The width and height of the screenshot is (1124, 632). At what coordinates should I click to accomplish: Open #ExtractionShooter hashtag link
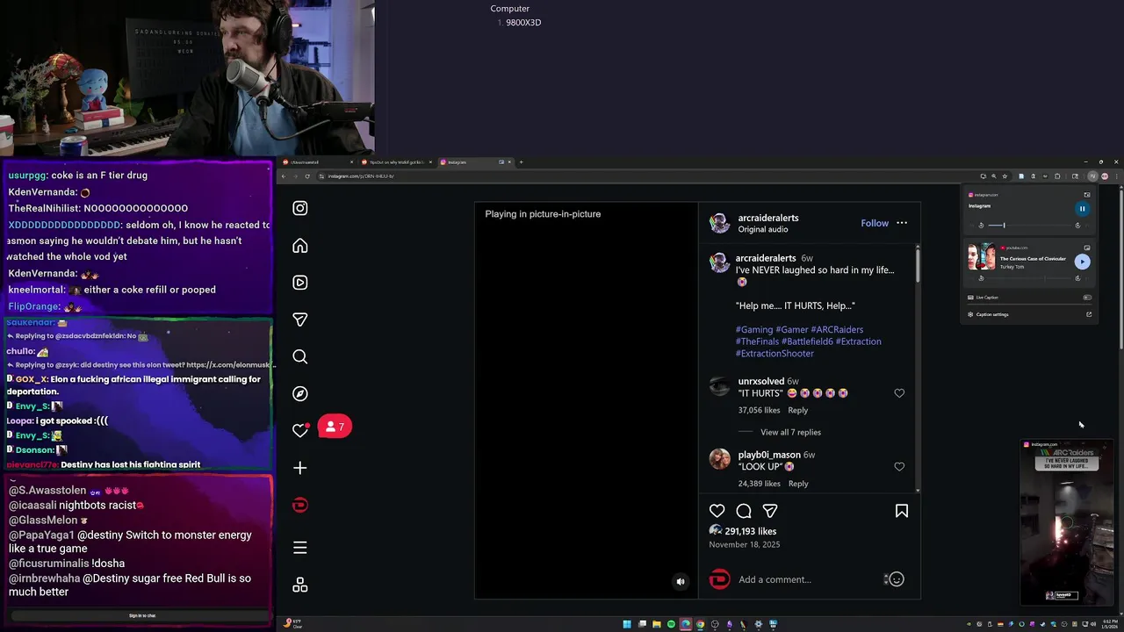775,354
